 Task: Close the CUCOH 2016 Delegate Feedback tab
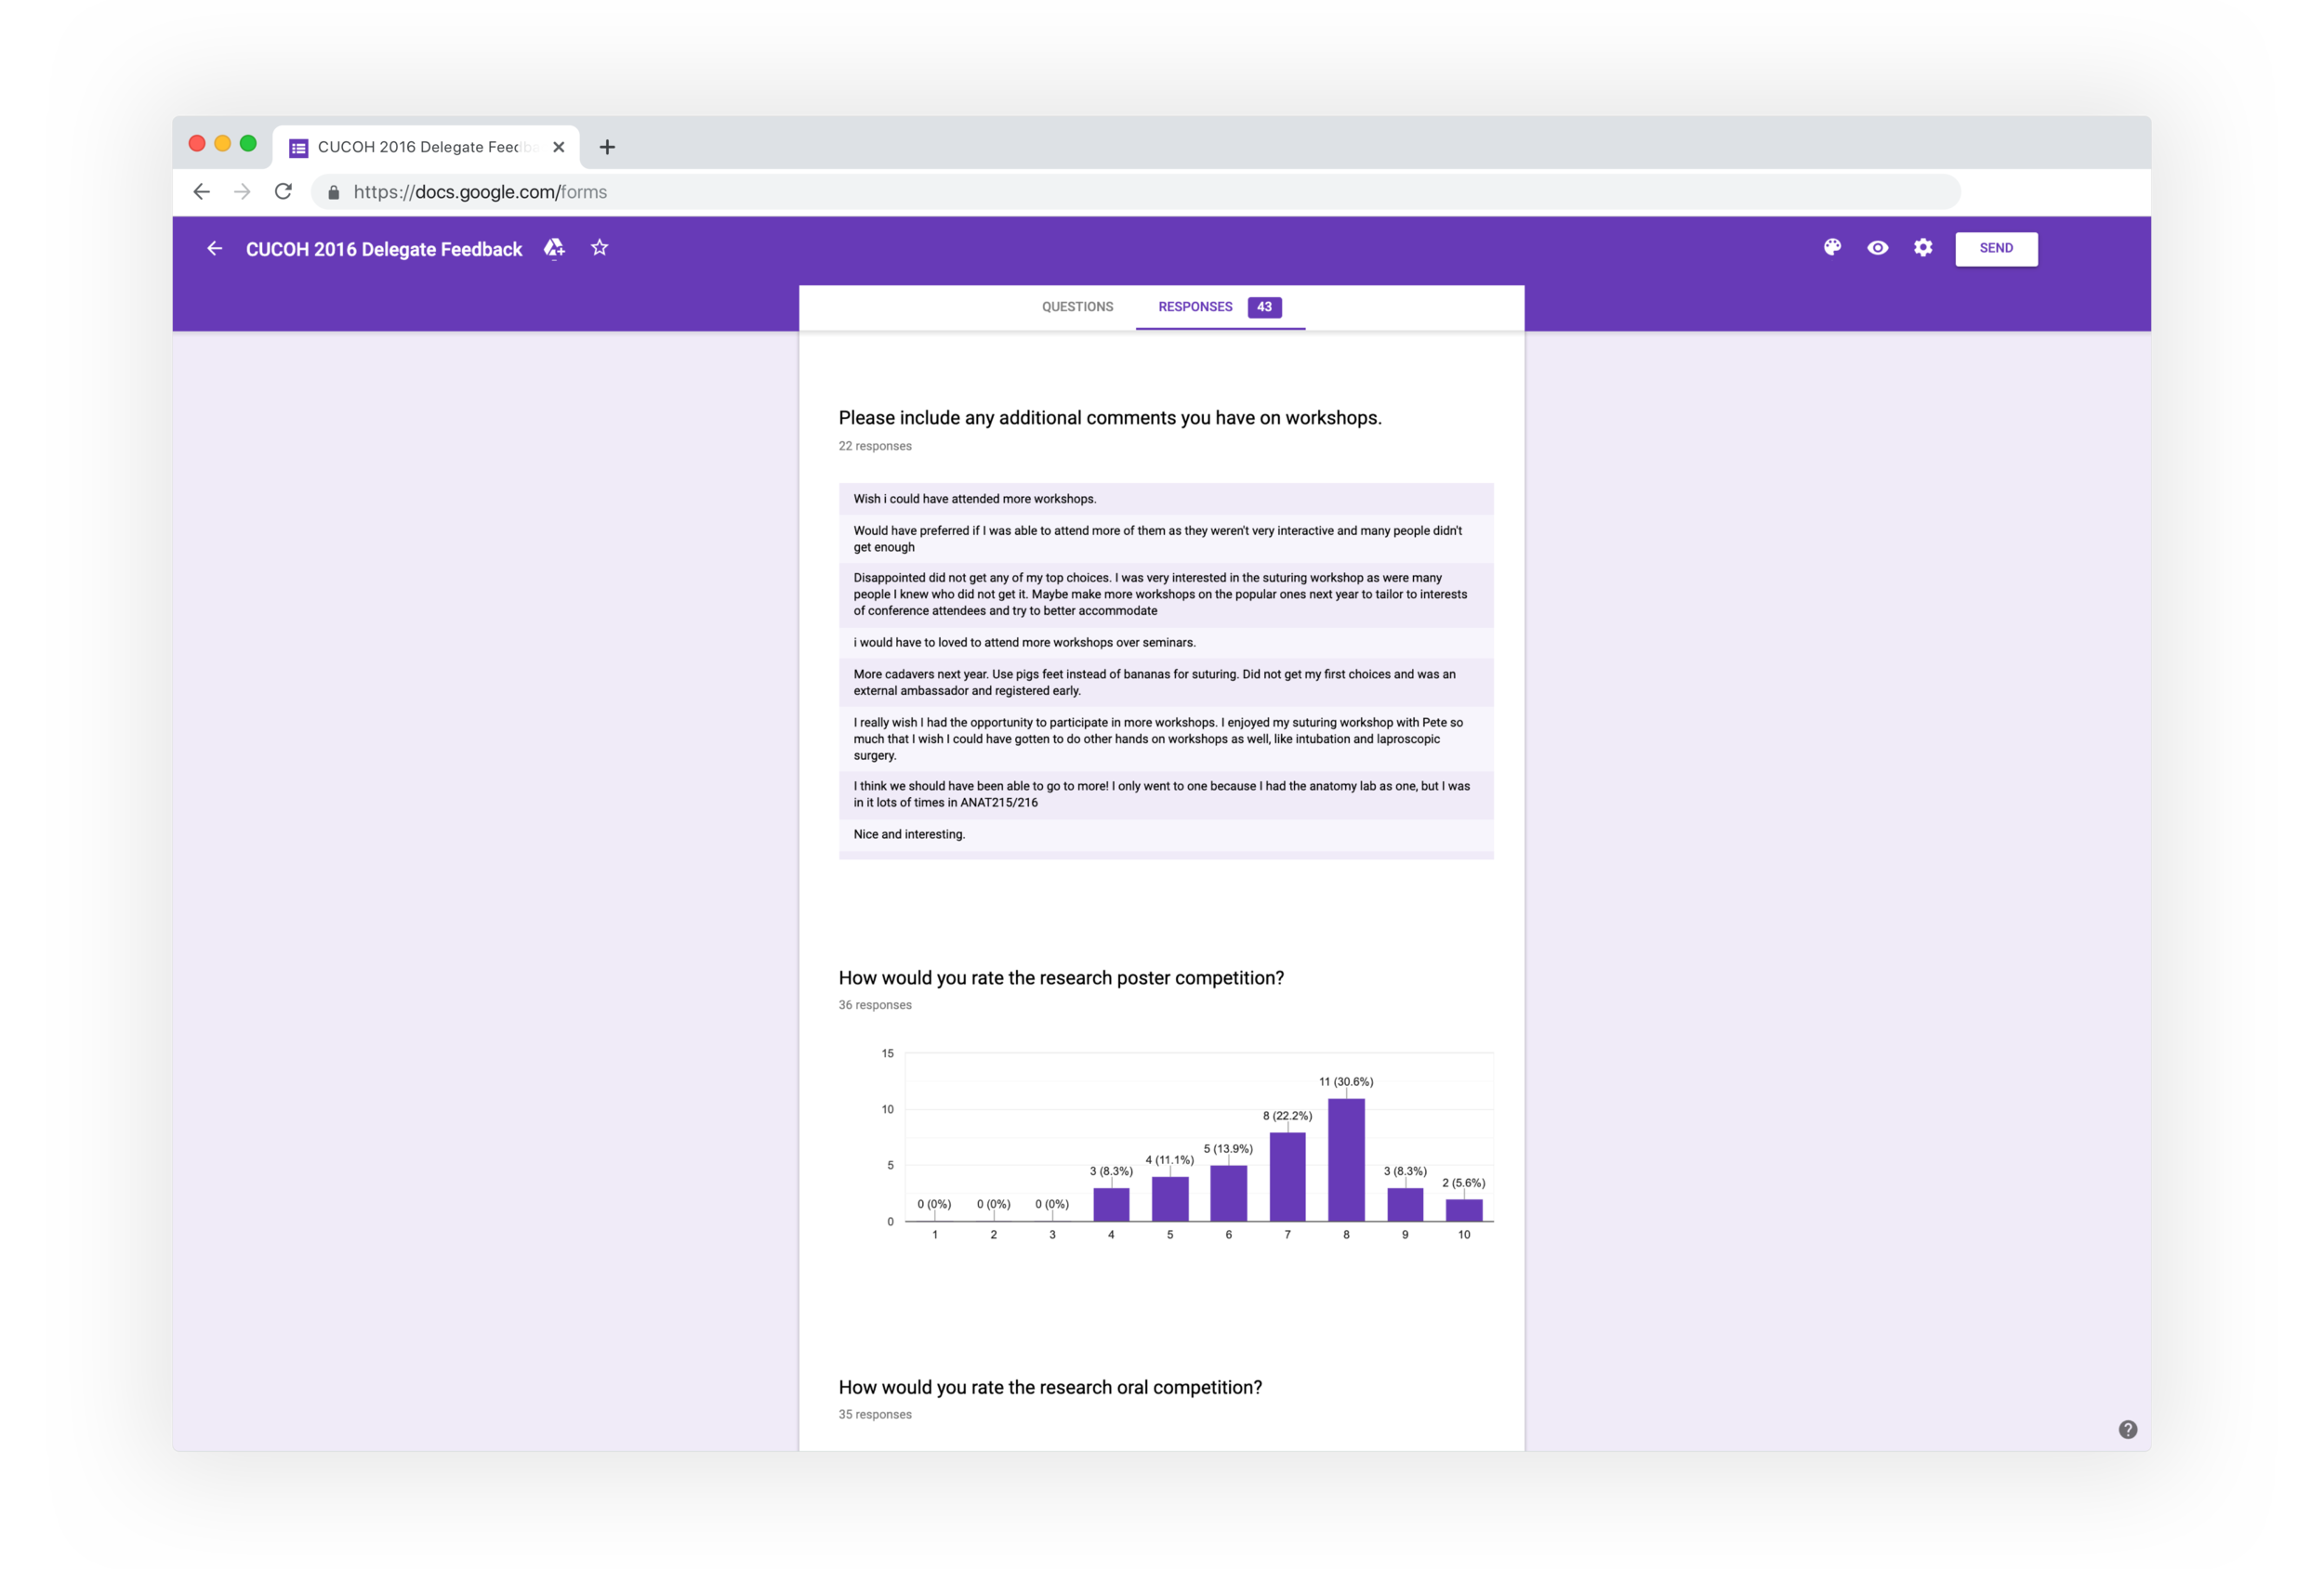[559, 147]
